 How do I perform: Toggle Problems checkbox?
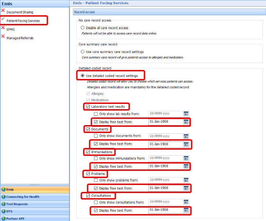pos(88,174)
